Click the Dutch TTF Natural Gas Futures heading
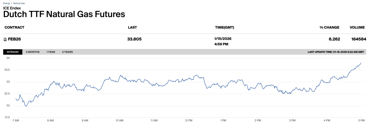 64,14
